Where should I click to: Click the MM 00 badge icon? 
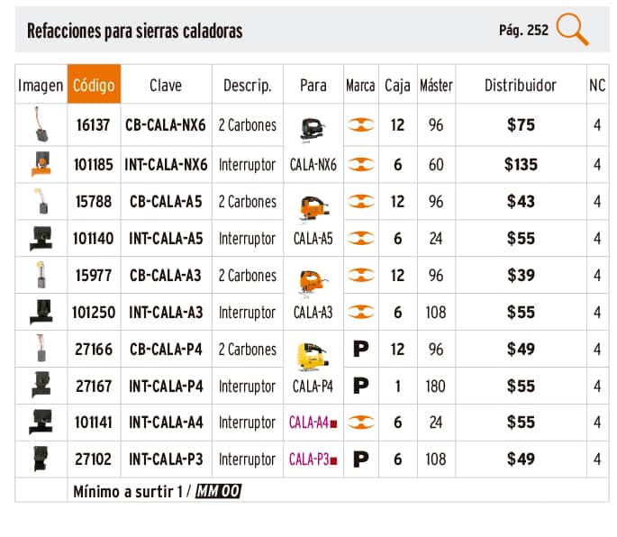pos(218,491)
